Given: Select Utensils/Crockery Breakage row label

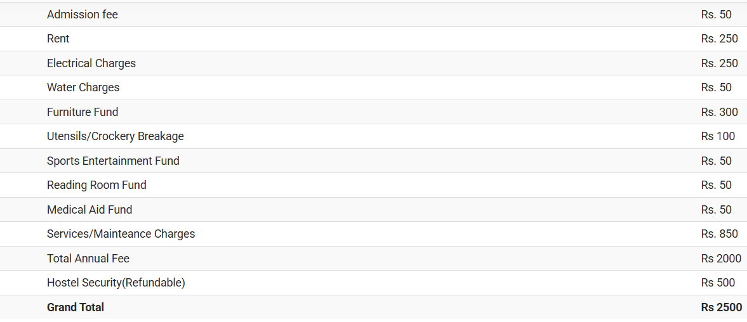Looking at the screenshot, I should 116,136.
